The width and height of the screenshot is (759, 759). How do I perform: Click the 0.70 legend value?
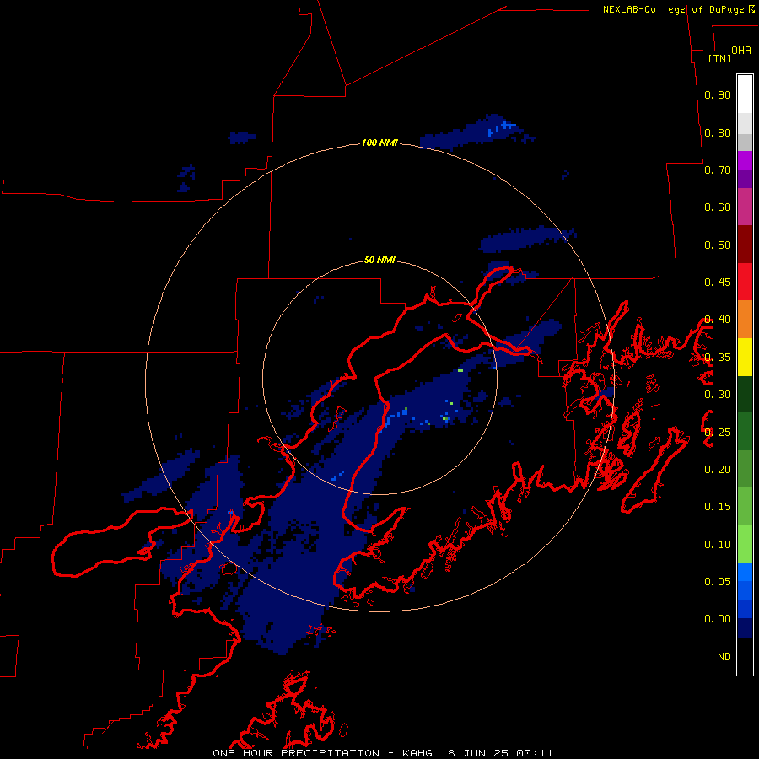(718, 170)
